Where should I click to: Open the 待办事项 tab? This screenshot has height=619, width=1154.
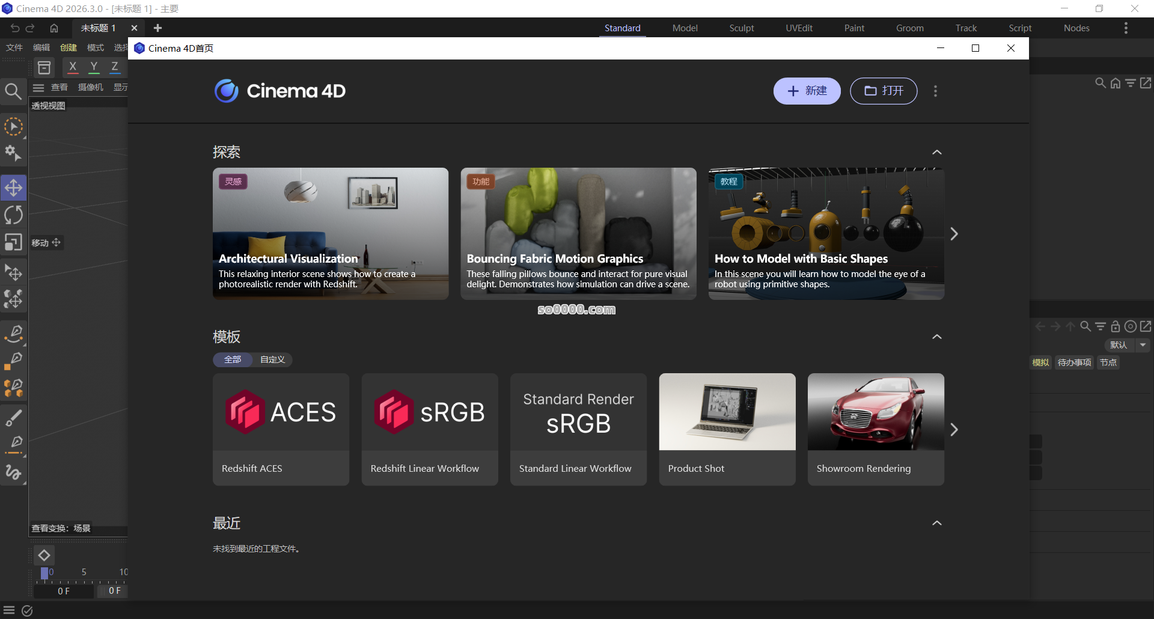pos(1074,362)
